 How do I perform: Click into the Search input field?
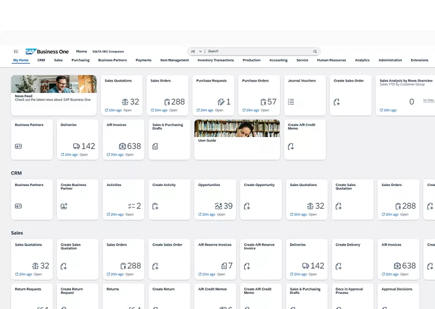click(258, 51)
